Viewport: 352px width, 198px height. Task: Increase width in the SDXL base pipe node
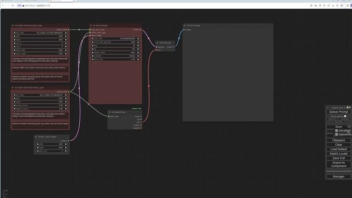(66, 36)
